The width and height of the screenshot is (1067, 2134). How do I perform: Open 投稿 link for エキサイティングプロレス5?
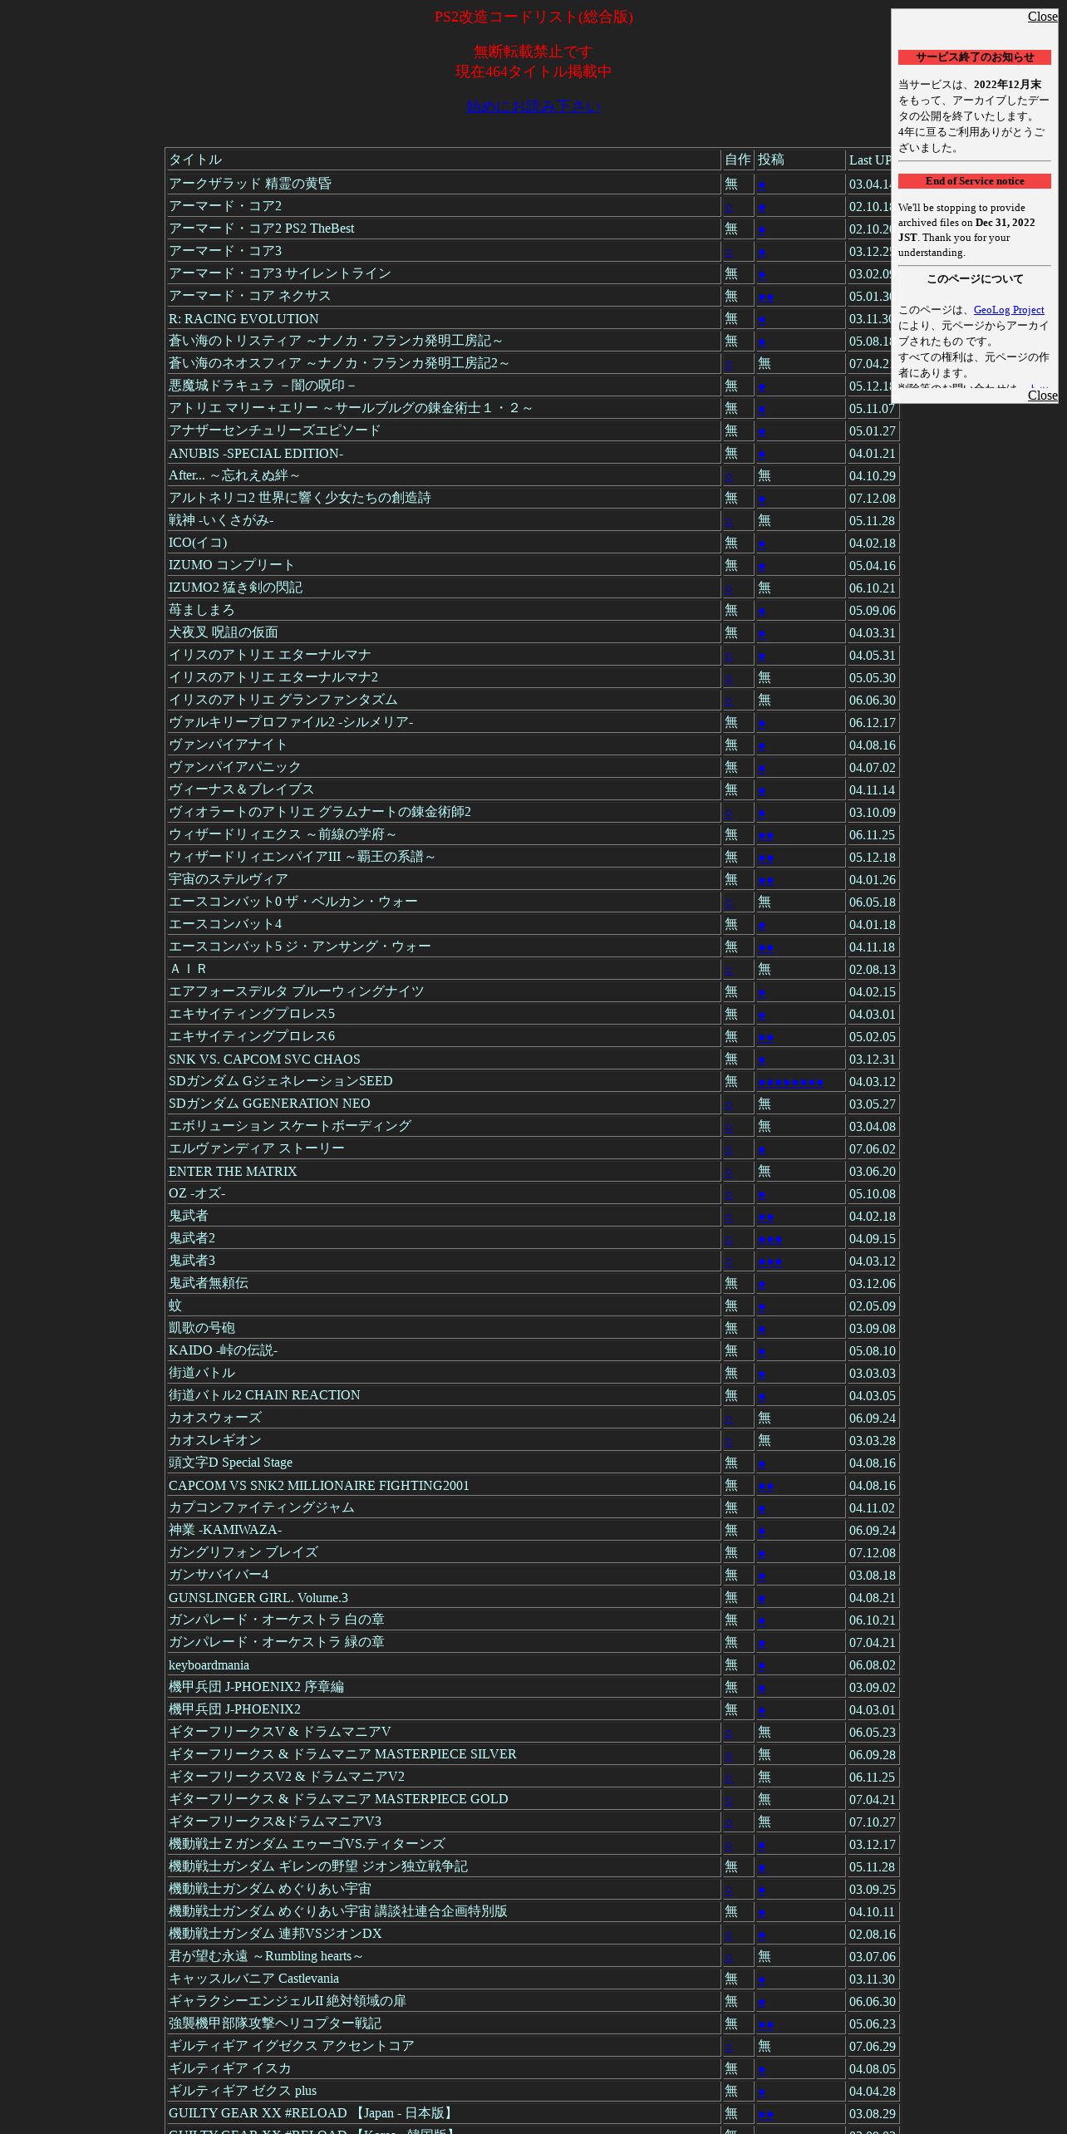pyautogui.click(x=762, y=1015)
